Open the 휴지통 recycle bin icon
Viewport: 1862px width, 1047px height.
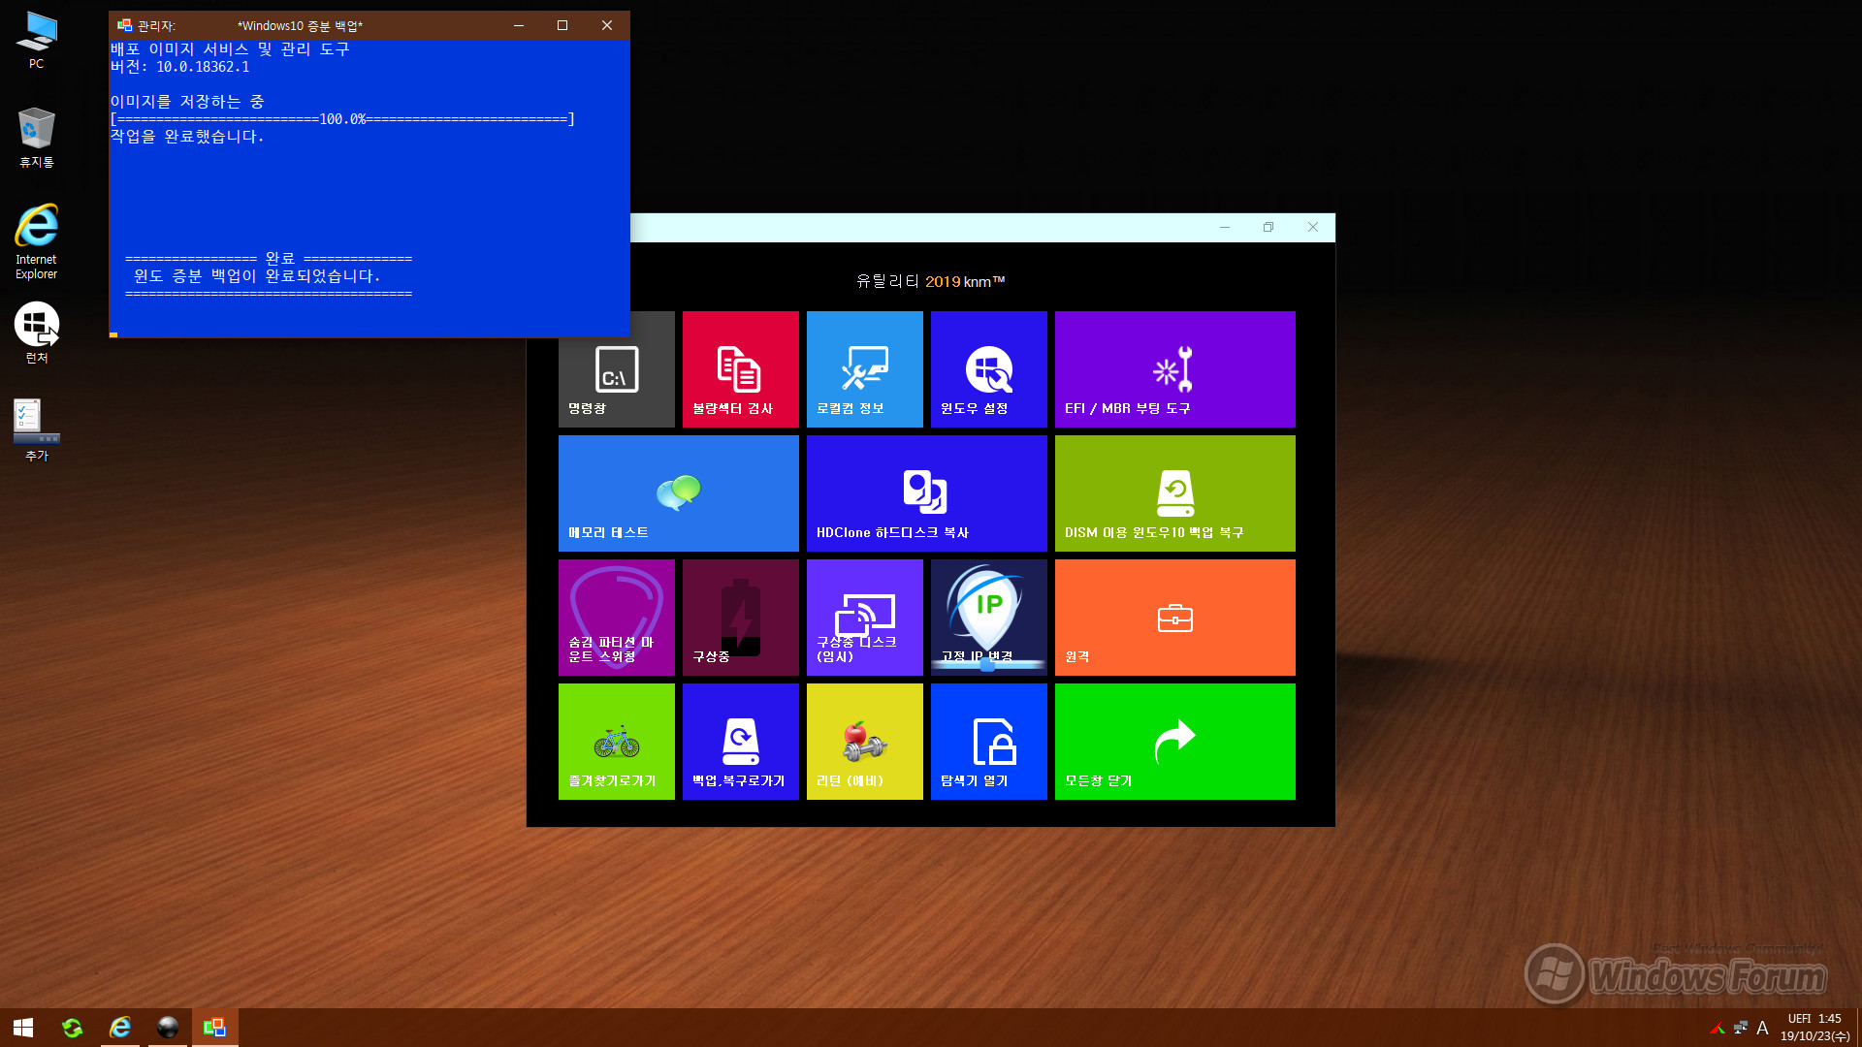pos(36,138)
